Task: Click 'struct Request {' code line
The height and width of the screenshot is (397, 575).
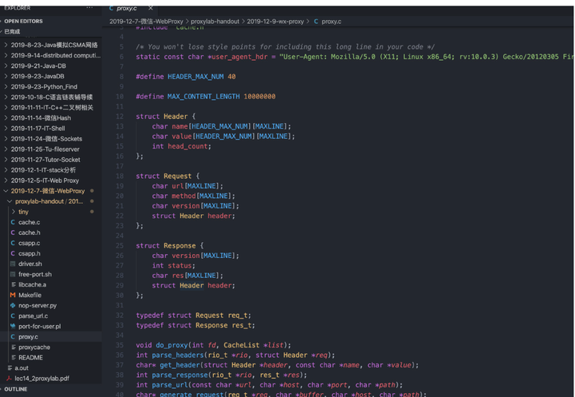Action: click(x=168, y=176)
